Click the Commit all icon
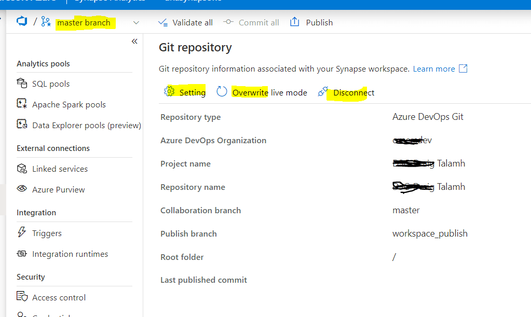Viewport: 531px width, 317px height. point(228,22)
